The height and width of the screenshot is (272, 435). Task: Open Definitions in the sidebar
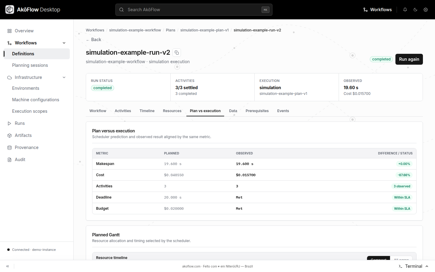[x=37, y=54]
